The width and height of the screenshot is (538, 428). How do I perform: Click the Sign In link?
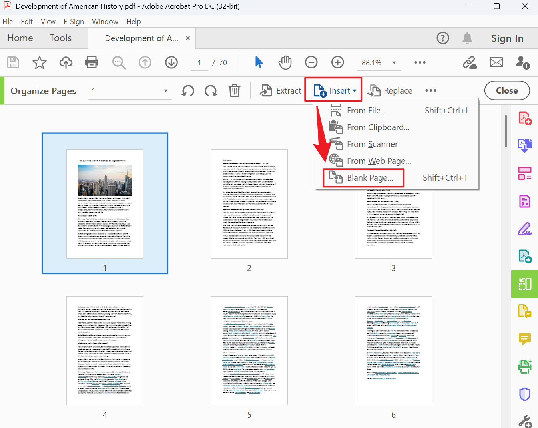pos(507,38)
